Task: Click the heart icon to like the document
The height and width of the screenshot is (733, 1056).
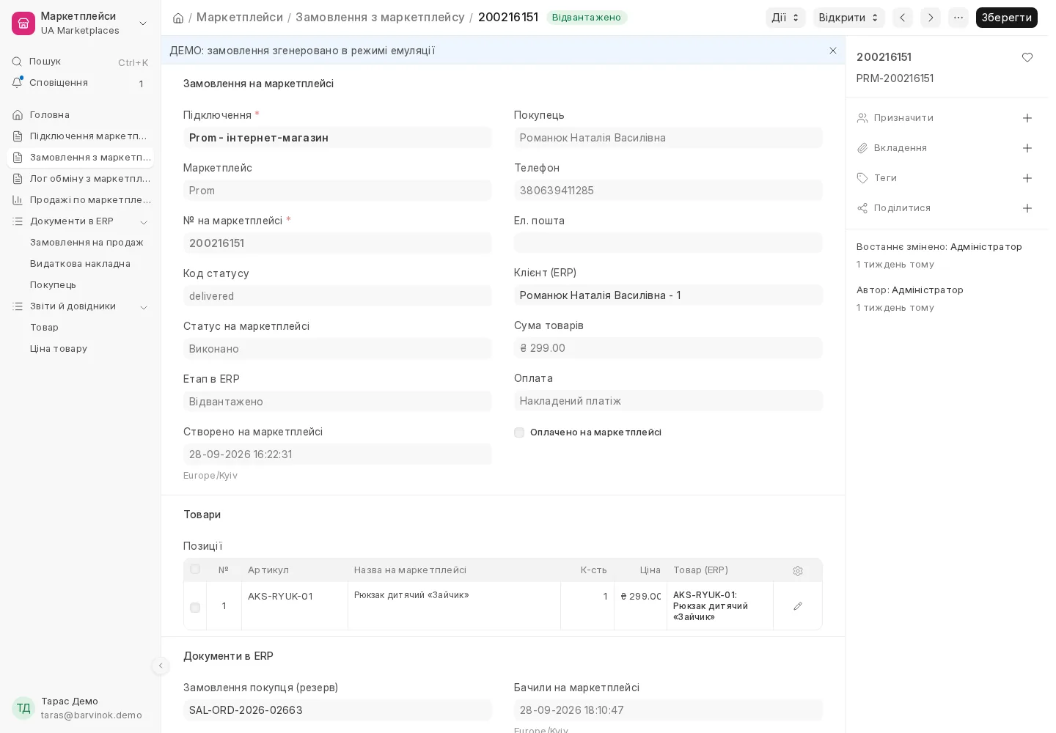Action: 1027,57
